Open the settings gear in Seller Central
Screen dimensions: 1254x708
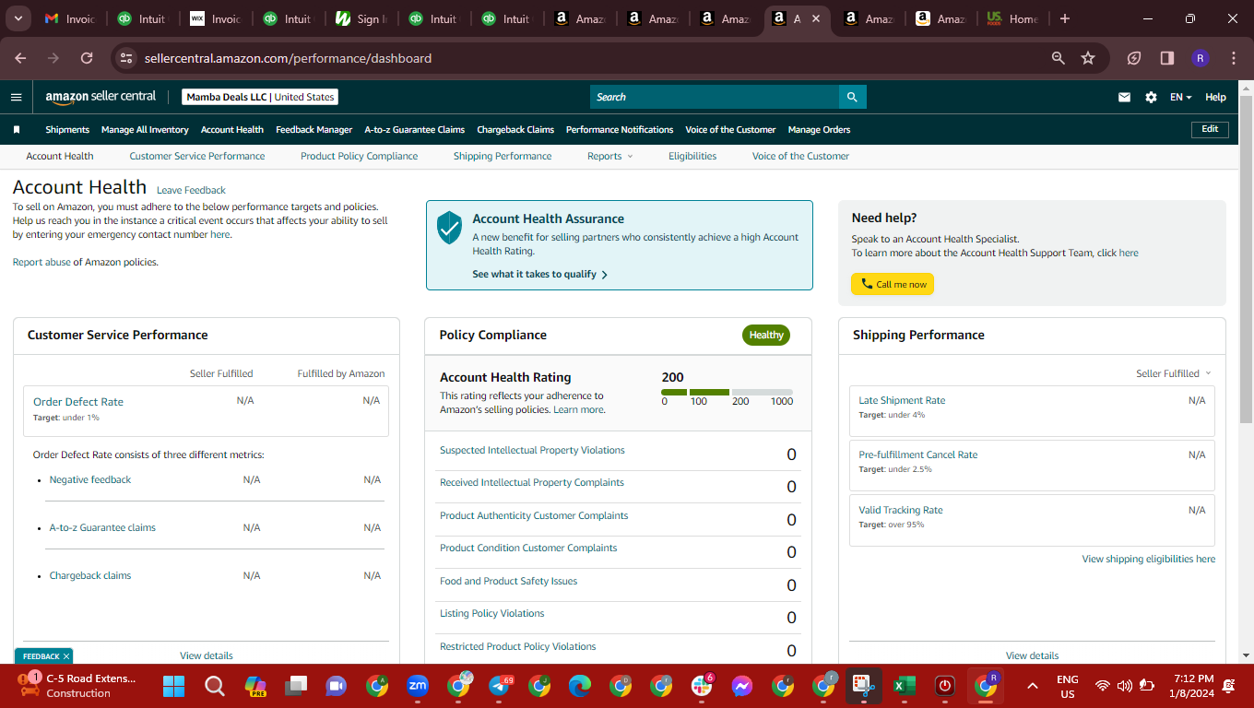click(x=1151, y=97)
